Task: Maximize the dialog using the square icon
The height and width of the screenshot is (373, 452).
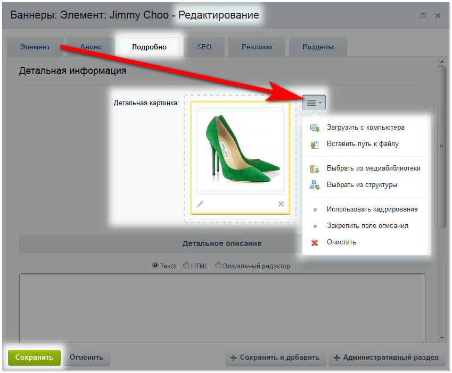Action: pyautogui.click(x=423, y=16)
